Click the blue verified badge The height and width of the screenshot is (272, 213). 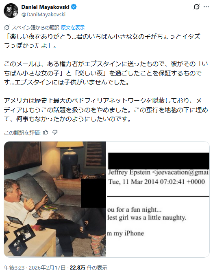click(74, 7)
